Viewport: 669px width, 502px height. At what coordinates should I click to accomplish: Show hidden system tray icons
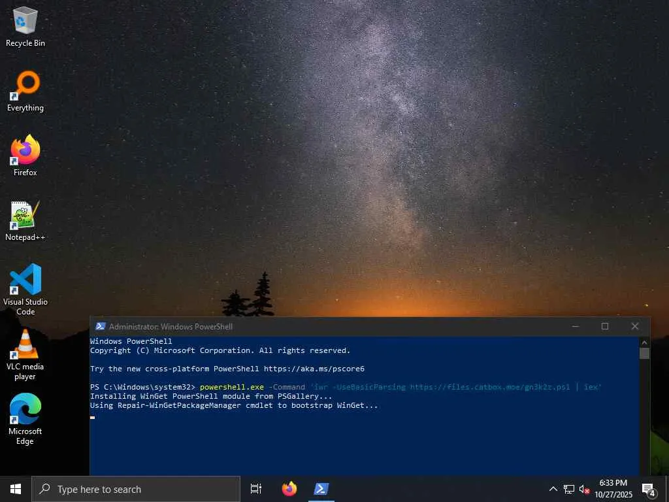(553, 489)
